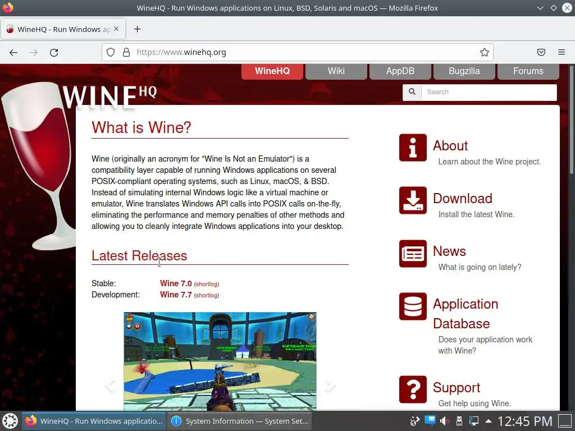This screenshot has height=431, width=575.
Task: Click the Application Database cylinder icon
Action: pos(413,306)
